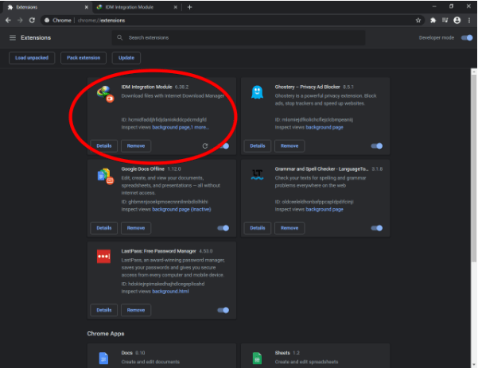Remove the IDM Integration Module extension

pos(136,146)
